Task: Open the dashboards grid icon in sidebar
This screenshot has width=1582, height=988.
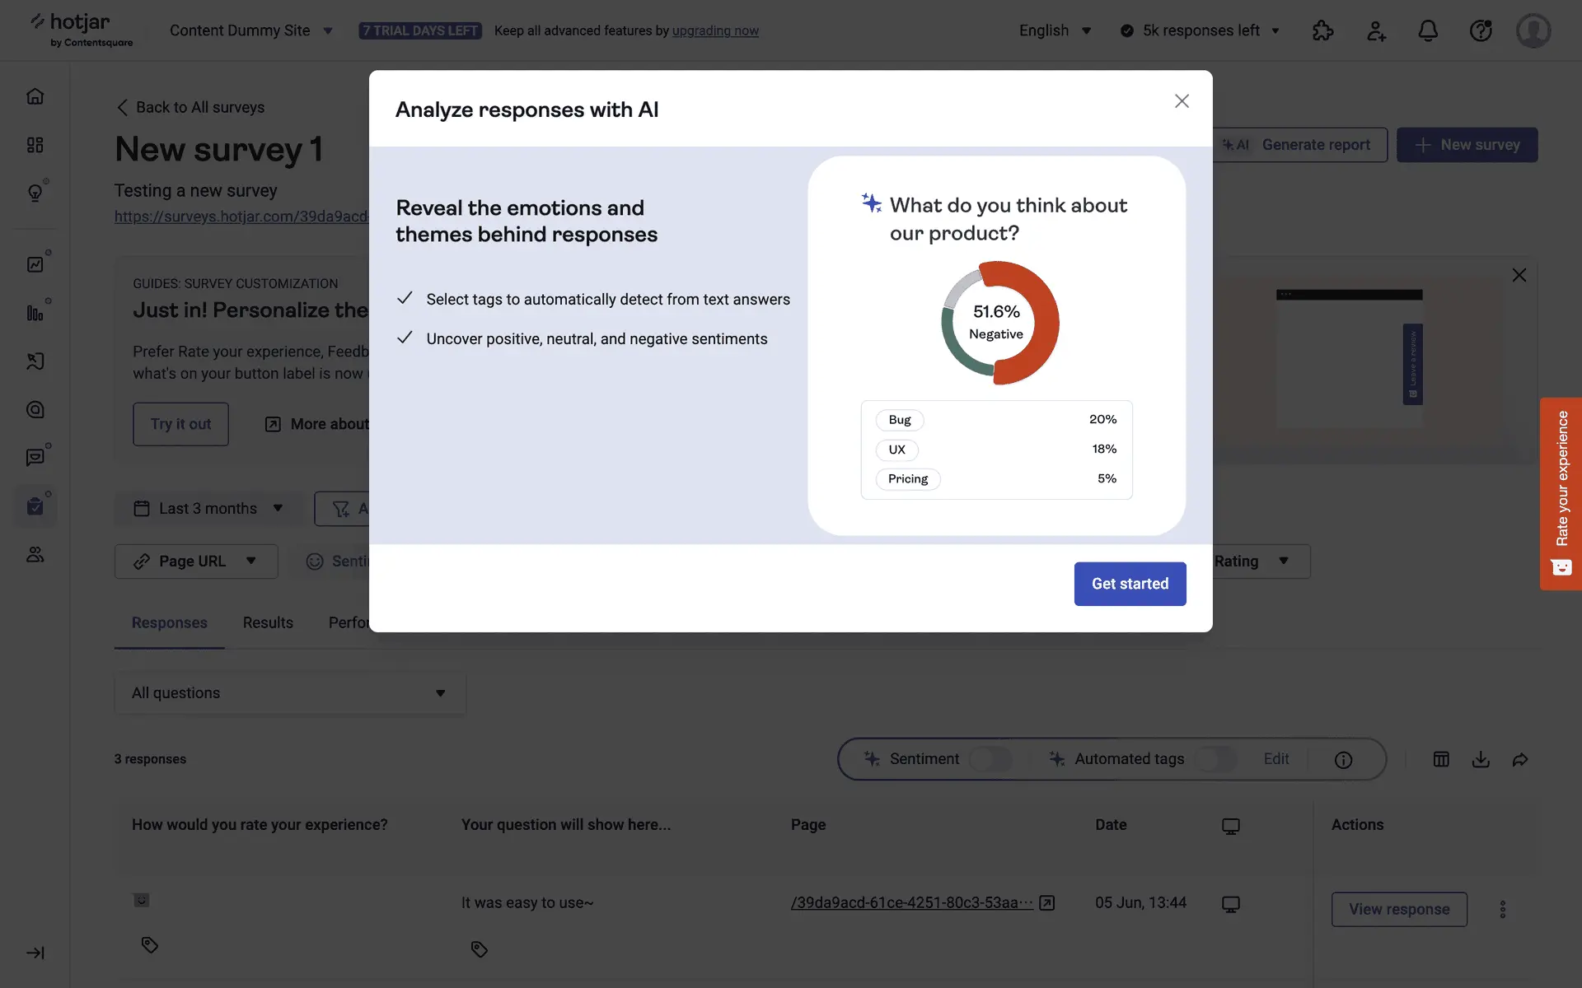Action: [x=35, y=145]
